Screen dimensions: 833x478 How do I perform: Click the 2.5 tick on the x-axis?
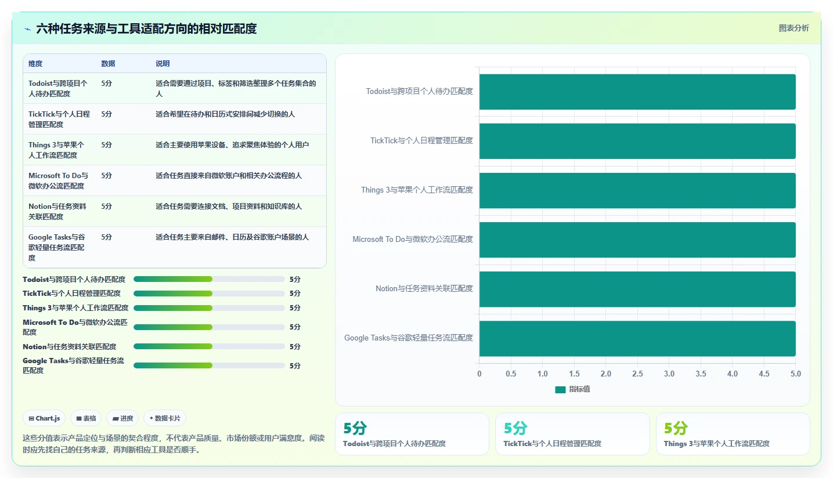[637, 374]
